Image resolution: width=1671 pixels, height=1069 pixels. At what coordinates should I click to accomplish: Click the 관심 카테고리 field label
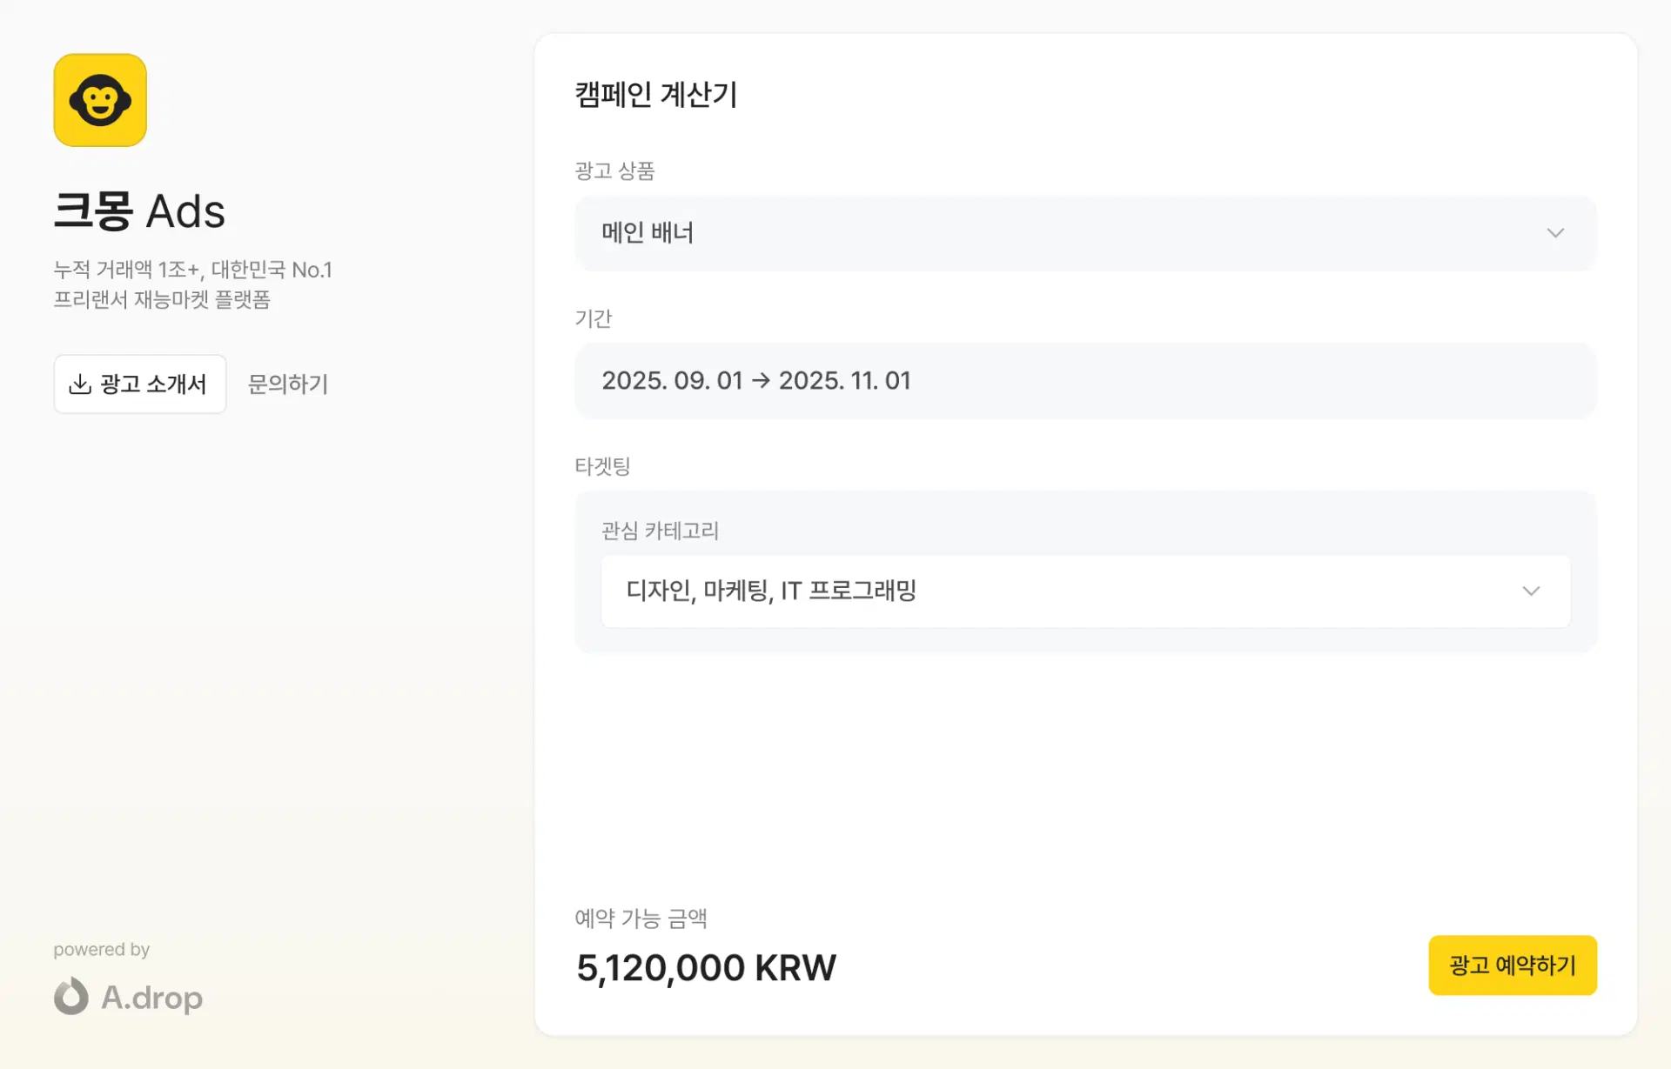(x=660, y=531)
